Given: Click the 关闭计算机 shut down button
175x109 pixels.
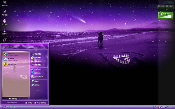Looking at the screenshot, I should (x=40, y=103).
